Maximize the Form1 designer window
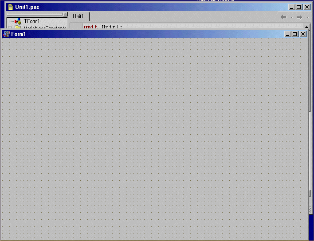This screenshot has height=241, width=314. click(295, 34)
